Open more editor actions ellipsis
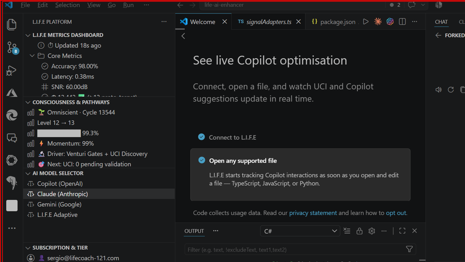 (x=415, y=22)
